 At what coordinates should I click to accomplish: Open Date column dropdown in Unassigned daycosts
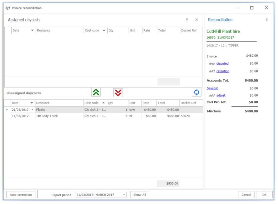[x=32, y=103]
